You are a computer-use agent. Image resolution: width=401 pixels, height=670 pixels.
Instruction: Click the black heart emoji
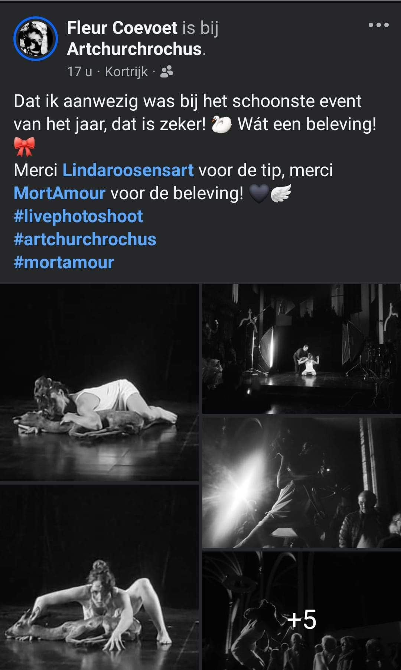[259, 193]
